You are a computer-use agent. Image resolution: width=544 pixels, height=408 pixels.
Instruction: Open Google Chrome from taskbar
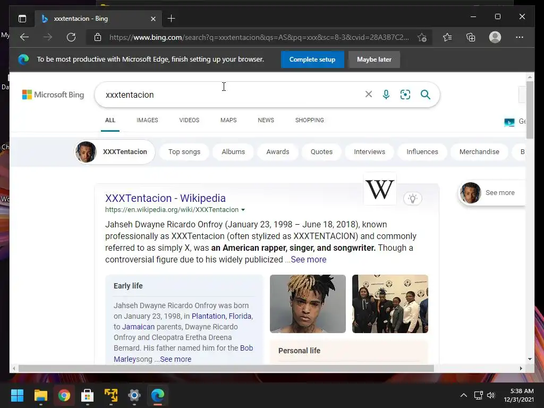point(64,395)
